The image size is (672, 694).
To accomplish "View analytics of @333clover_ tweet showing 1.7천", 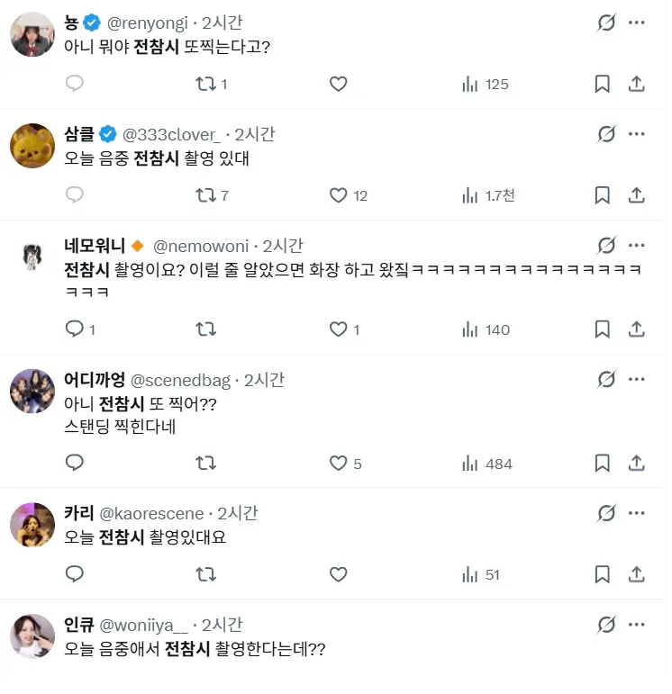I will pos(488,195).
